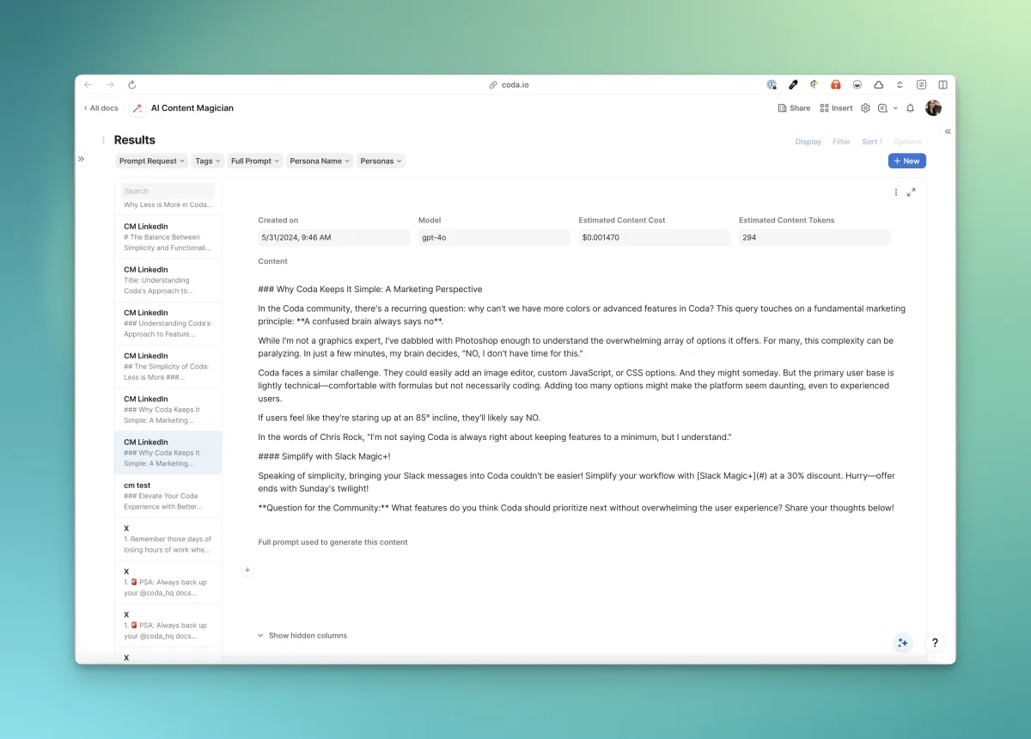Reload the page
Screen dimensions: 1031x739
(x=132, y=85)
